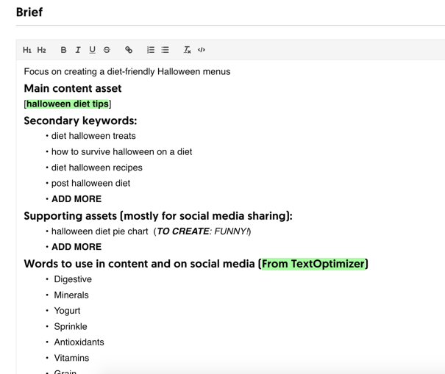Click the 'From TextOptimizer' highlighted text
This screenshot has width=445, height=374.
[x=313, y=264]
